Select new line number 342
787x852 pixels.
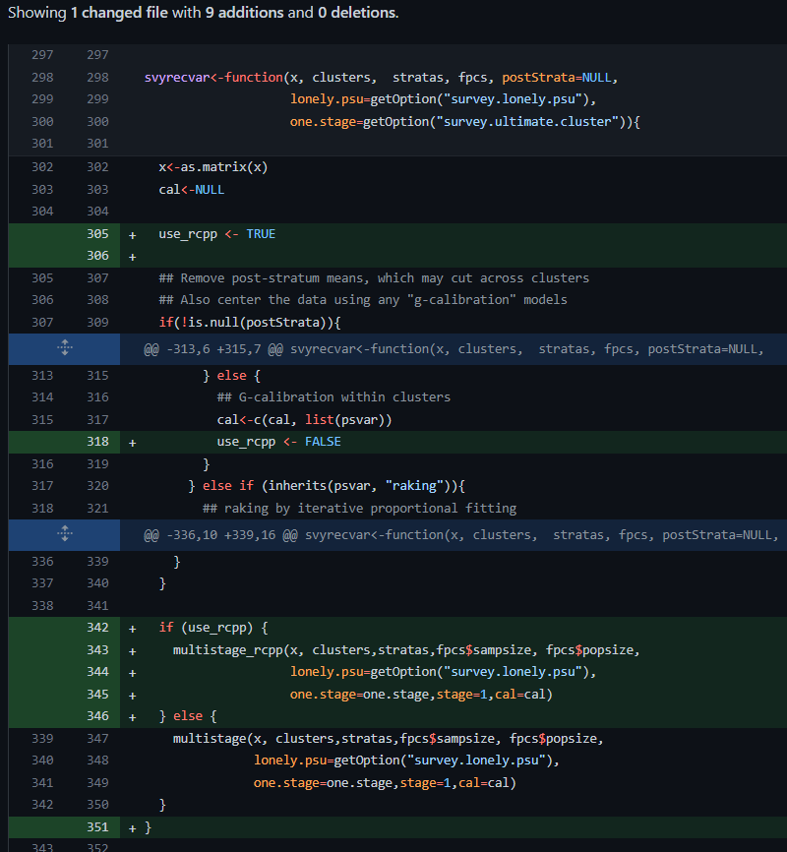click(97, 627)
